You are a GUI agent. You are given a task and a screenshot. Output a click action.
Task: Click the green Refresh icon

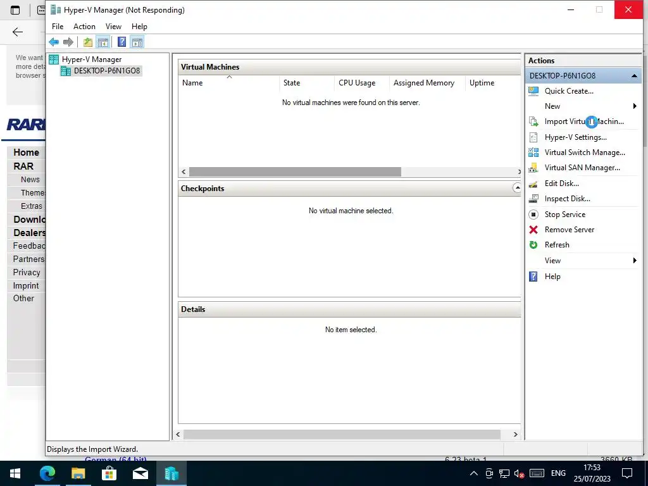click(533, 245)
